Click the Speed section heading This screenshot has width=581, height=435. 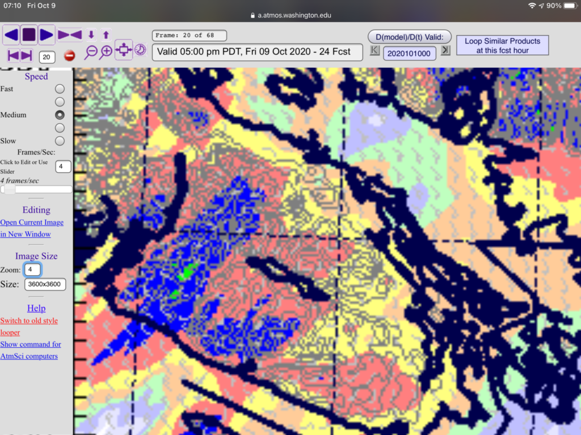point(36,76)
